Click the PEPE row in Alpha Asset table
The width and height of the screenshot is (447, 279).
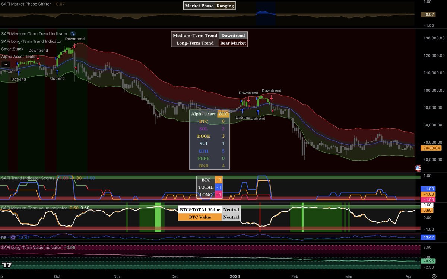[210, 158]
